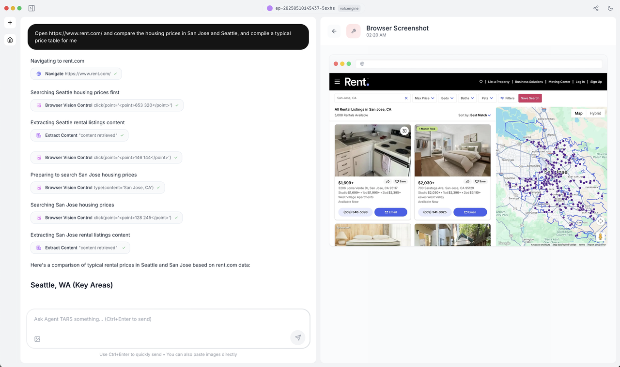
Task: Send the message with paper plane icon
Action: click(x=298, y=338)
